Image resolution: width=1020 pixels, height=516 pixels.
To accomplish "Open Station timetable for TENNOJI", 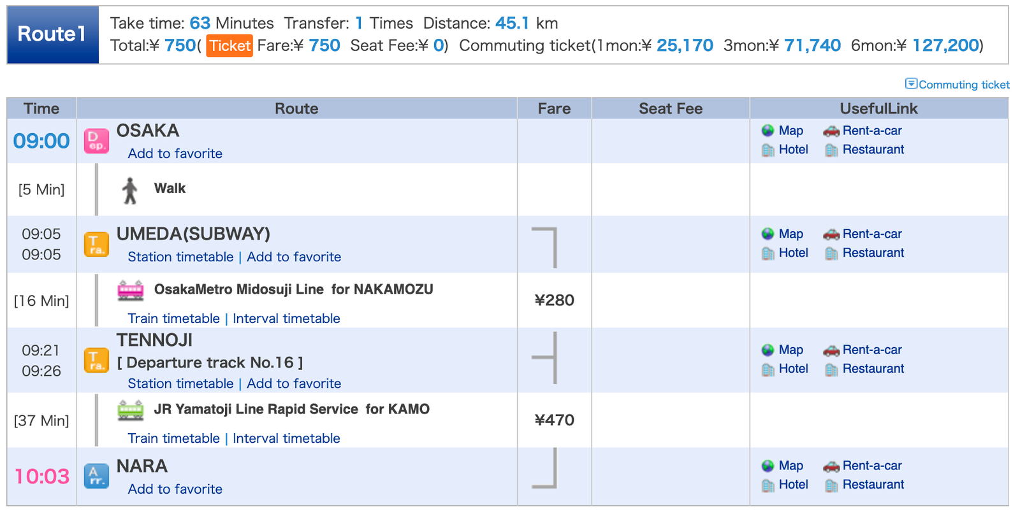I will point(180,383).
